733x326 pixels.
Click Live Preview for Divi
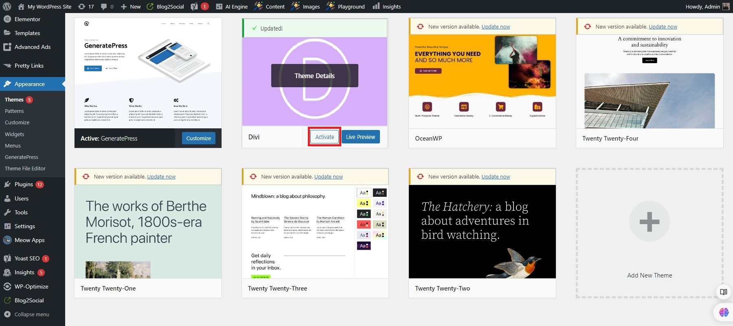[360, 137]
